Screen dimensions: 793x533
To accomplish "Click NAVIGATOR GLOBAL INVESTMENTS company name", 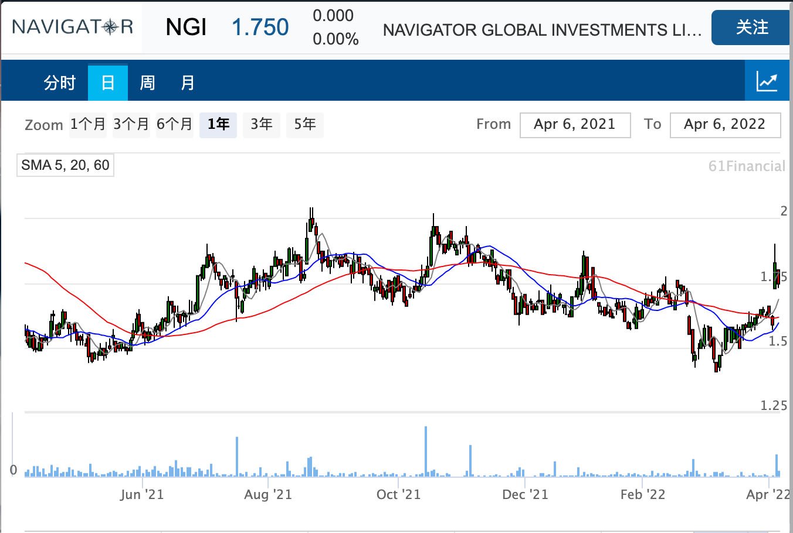I will [x=542, y=30].
